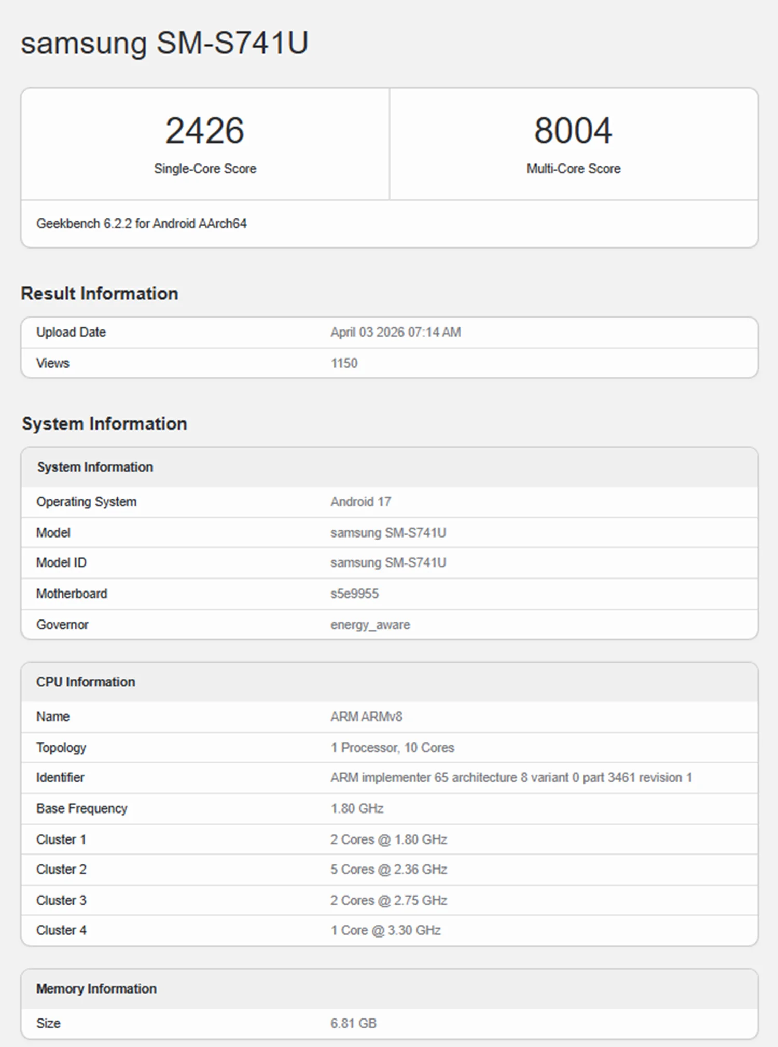Click the memory 'Size' row label
Image resolution: width=778 pixels, height=1047 pixels.
click(x=48, y=1023)
